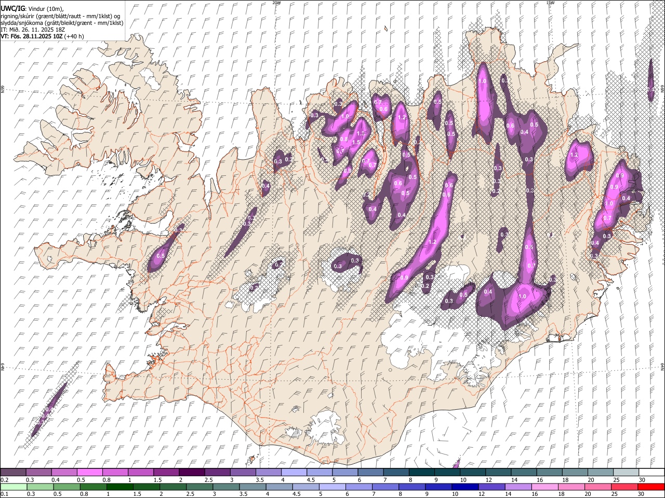Pick the 0.3–0.4 purple swatch, upper legend row

[38, 472]
